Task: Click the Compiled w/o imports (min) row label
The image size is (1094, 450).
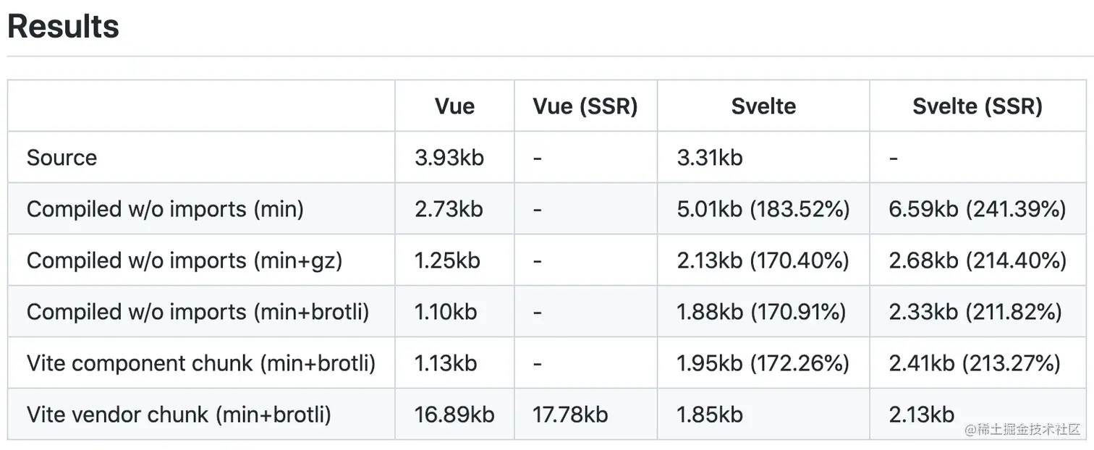Action: tap(165, 209)
